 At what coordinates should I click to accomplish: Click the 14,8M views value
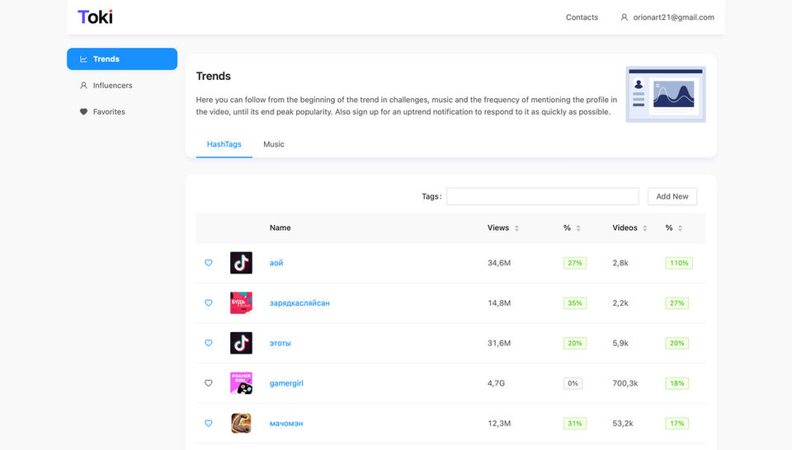(499, 302)
